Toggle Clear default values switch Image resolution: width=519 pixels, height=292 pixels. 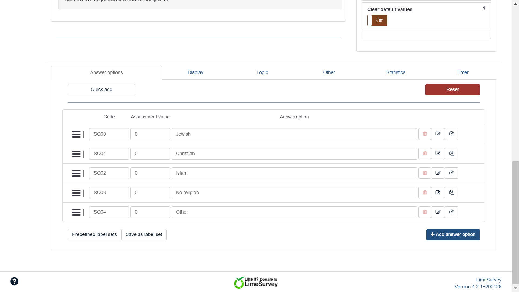(x=377, y=21)
